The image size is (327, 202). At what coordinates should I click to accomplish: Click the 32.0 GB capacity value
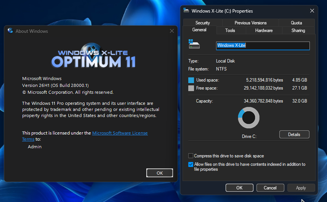point(300,101)
